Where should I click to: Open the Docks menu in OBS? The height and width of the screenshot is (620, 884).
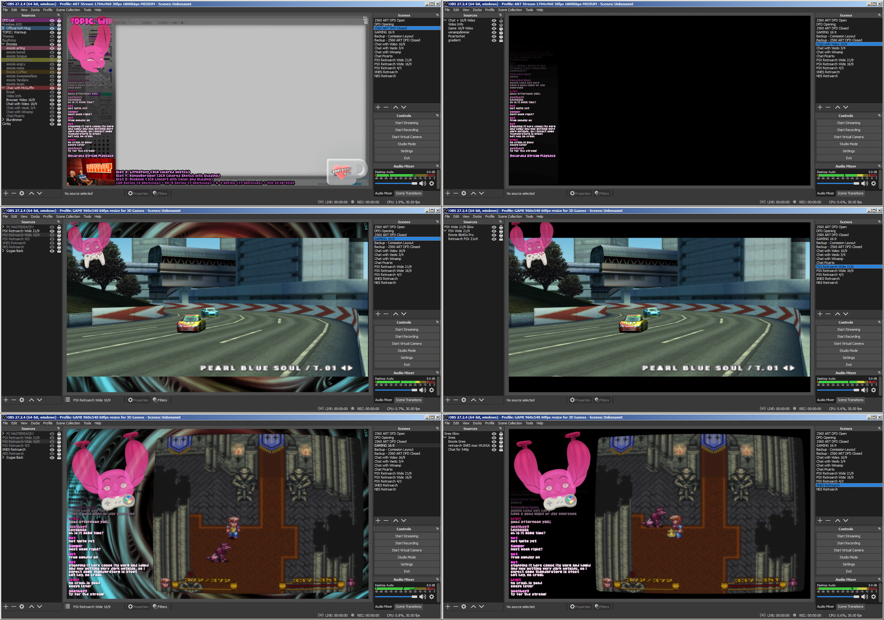[x=35, y=10]
